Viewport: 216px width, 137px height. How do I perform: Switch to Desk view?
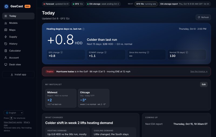click(18, 64)
